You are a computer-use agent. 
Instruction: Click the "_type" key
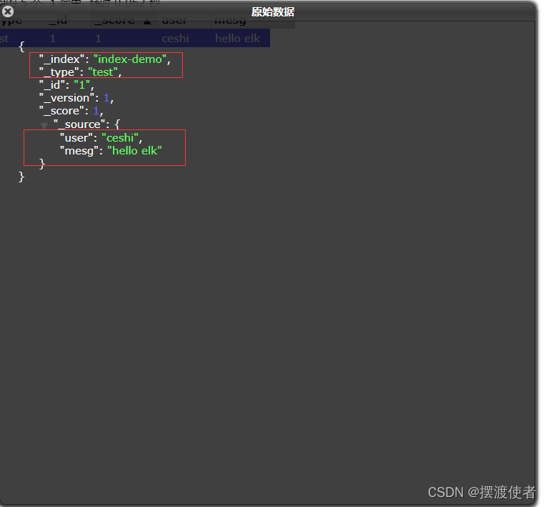click(x=59, y=72)
